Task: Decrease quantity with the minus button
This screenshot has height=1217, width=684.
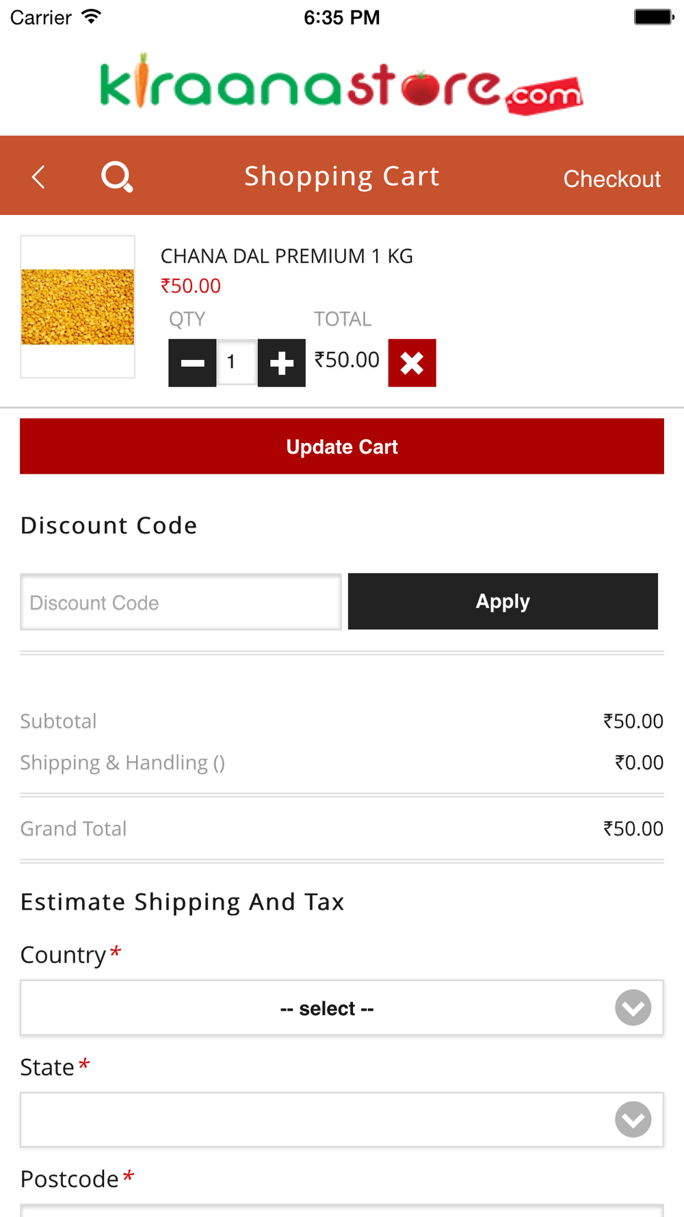Action: tap(192, 363)
